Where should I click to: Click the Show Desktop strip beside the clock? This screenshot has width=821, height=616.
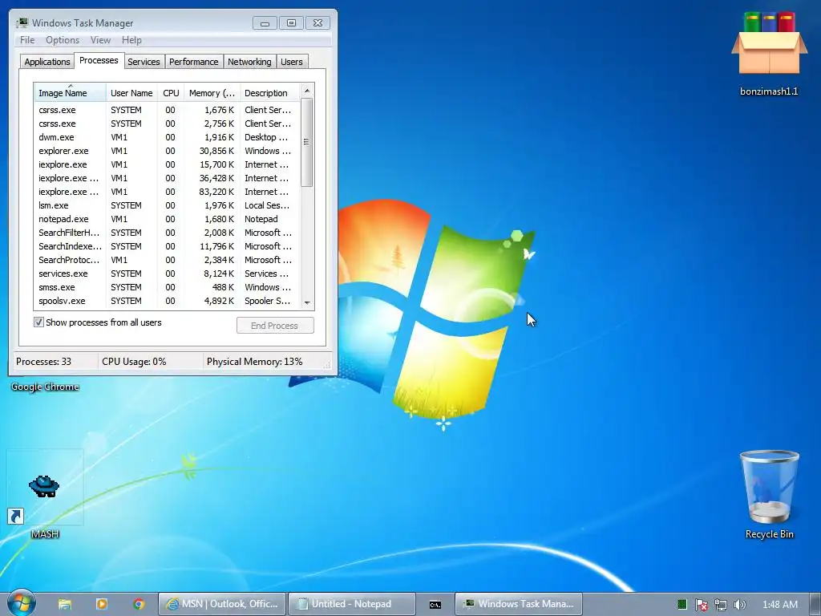815,605
